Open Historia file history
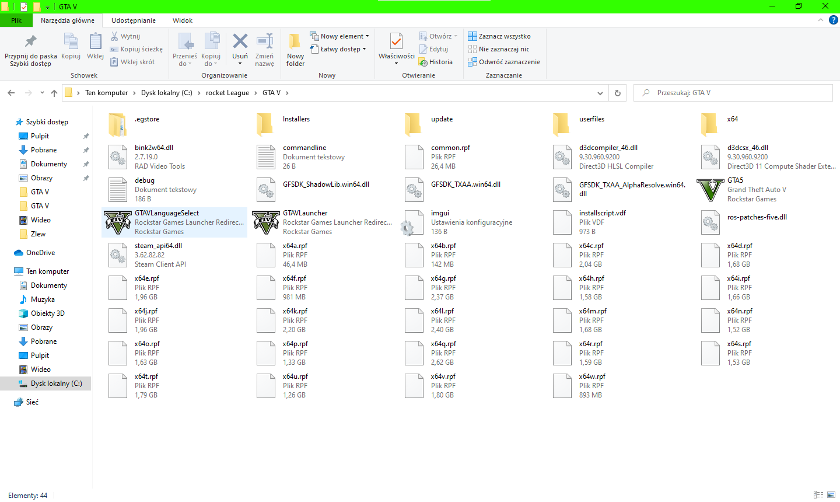840x502 pixels. [436, 62]
